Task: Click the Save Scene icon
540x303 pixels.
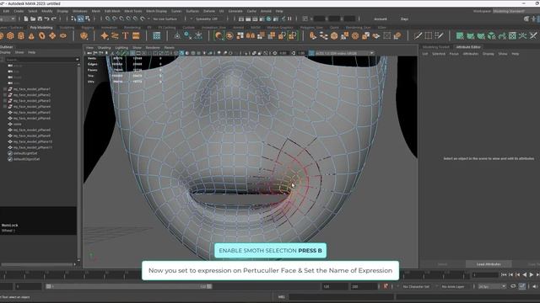Action: tap(40, 19)
